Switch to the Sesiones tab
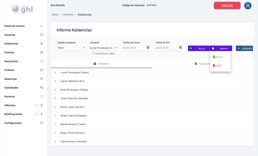258x156 pixels. click(x=101, y=64)
